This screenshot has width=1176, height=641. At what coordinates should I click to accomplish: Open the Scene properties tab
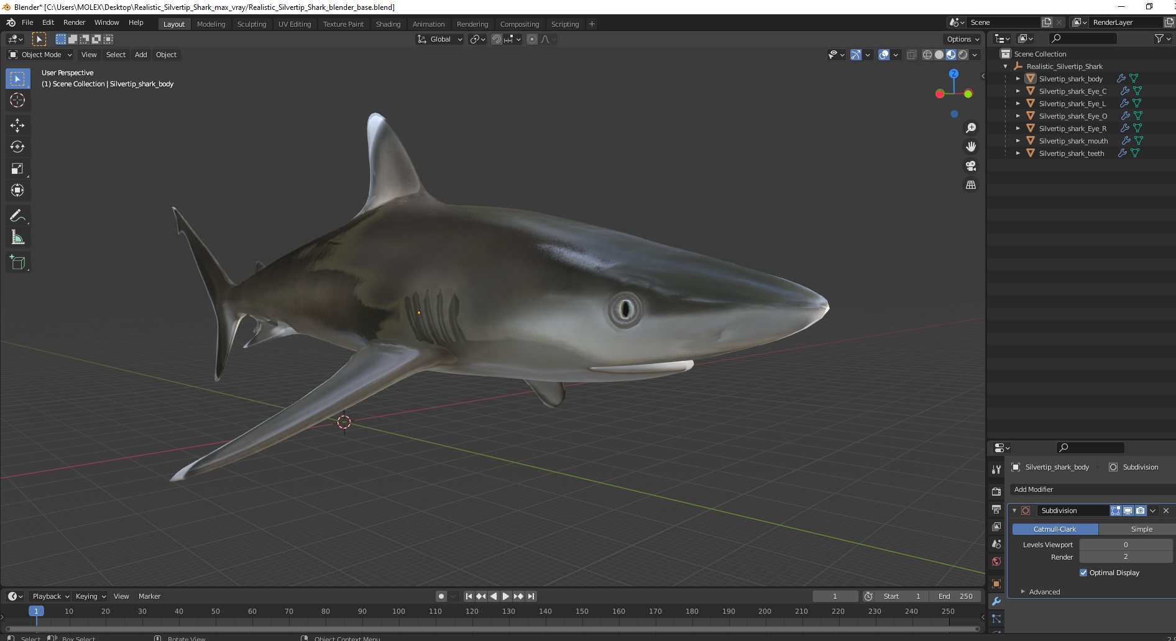996,544
